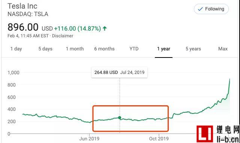Switch to the 5 days tab
This screenshot has height=143, width=240.
(45, 49)
